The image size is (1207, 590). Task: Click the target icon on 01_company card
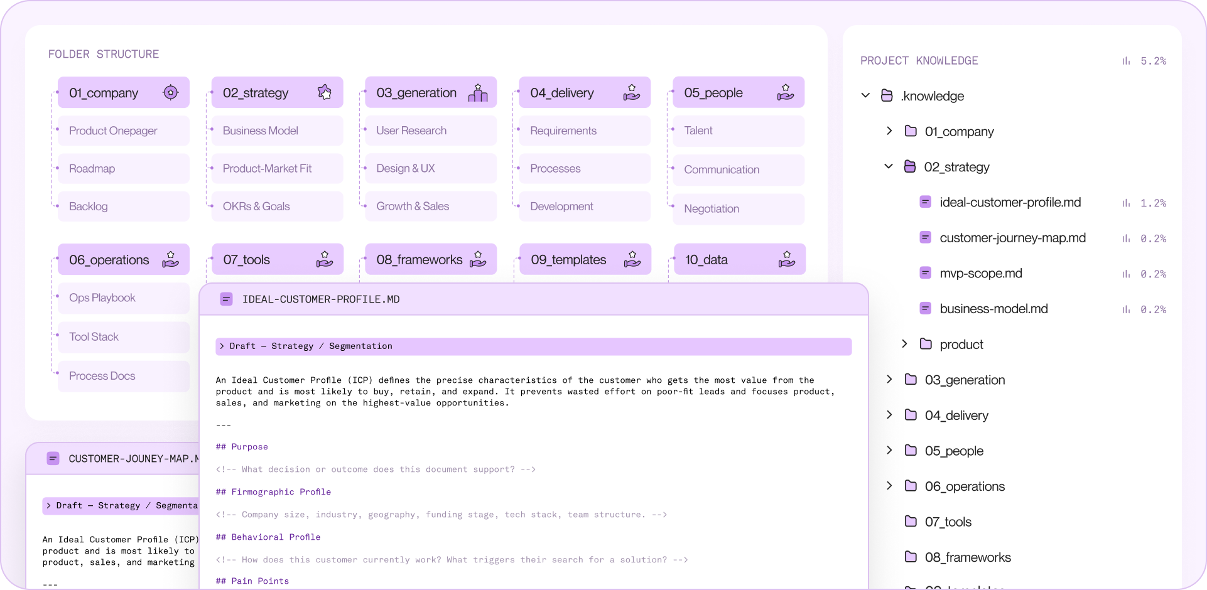170,92
